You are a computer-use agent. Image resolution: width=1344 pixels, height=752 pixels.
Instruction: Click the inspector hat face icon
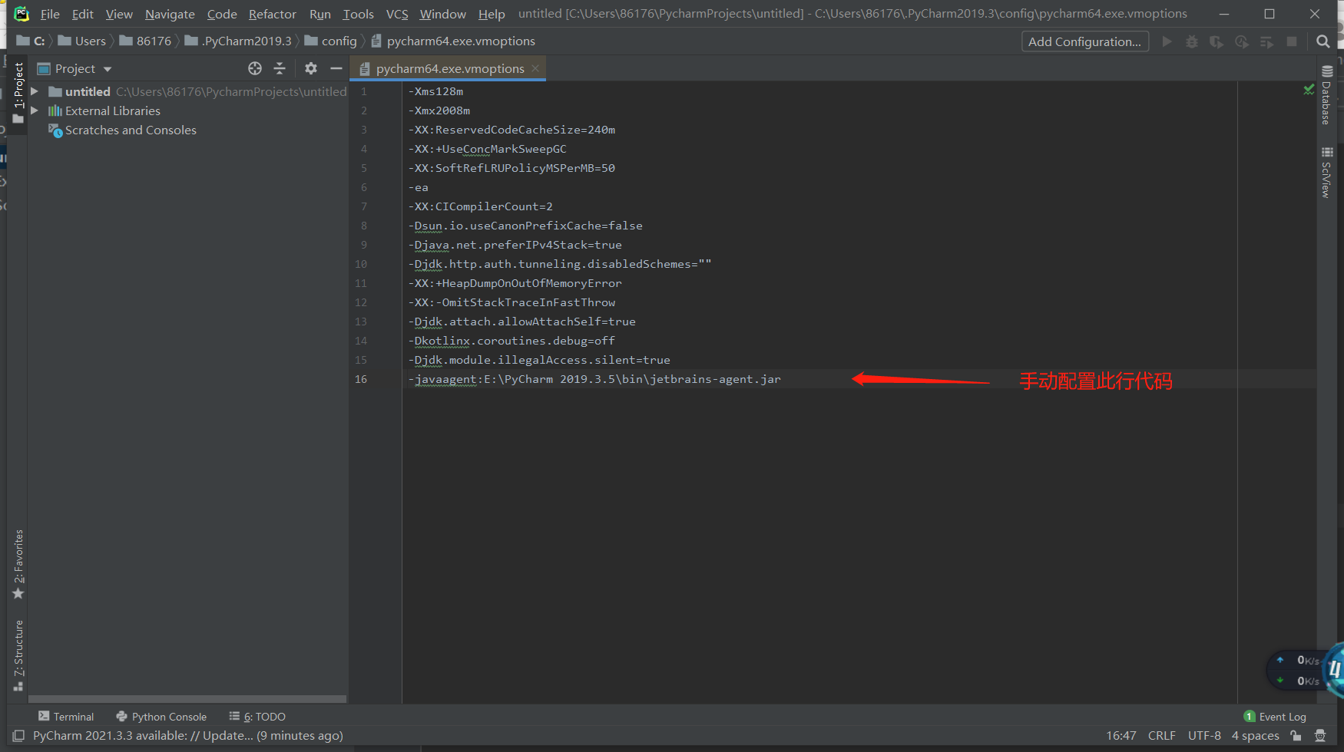coord(1320,735)
